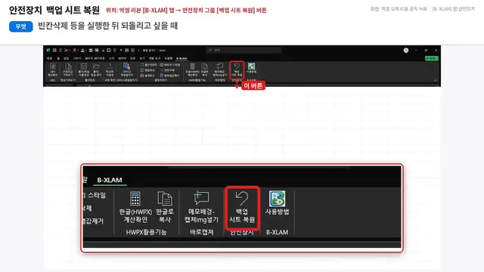Click the Excel logo in the title bar
Screen dimensions: 484x272
(x=48, y=50)
